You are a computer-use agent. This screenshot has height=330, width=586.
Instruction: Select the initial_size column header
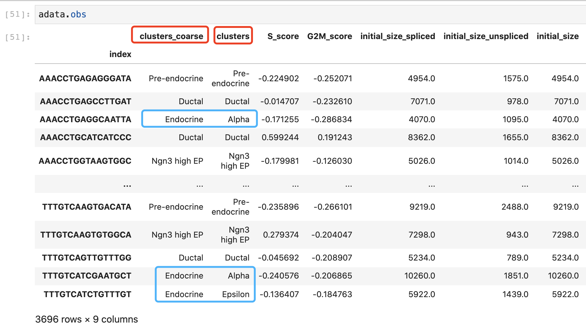click(557, 36)
